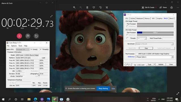181x102 pixels.
Task: Enable the Threads checkbox in CPU-Z
Action: (x=128, y=38)
